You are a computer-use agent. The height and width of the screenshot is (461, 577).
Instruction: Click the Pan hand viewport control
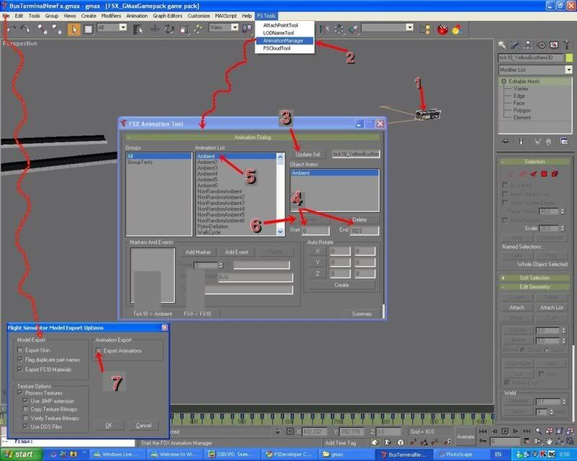549,441
